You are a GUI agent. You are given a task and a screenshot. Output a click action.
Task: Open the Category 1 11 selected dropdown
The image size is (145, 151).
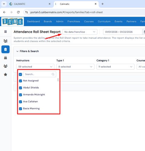(x=115, y=67)
